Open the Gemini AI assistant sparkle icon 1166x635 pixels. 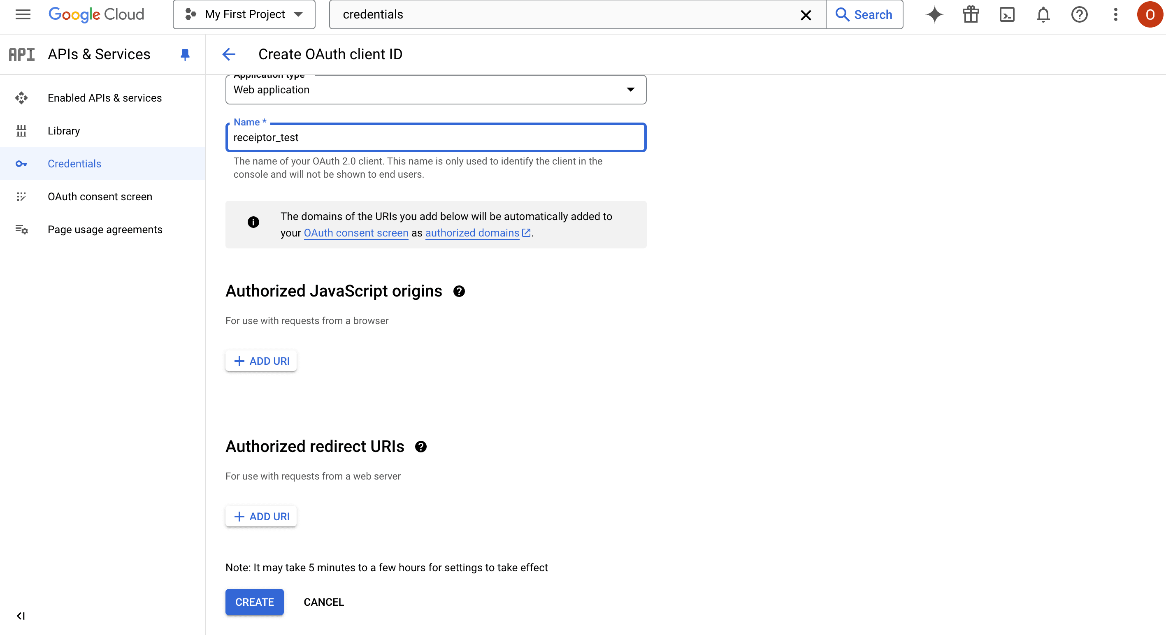(935, 14)
